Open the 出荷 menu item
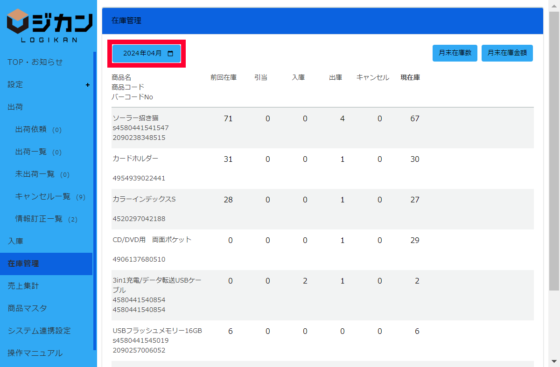This screenshot has width=560, height=367. coord(15,107)
